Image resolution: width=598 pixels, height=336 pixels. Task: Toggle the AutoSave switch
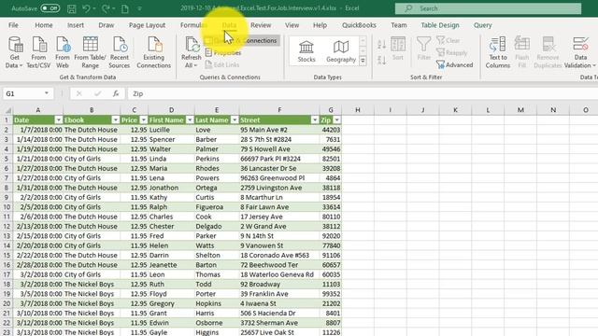pyautogui.click(x=50, y=8)
